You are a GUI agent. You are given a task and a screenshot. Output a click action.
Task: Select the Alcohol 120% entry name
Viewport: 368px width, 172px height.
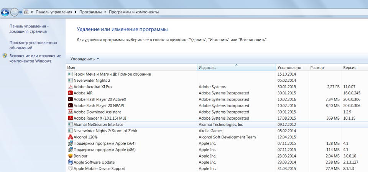tap(85, 137)
